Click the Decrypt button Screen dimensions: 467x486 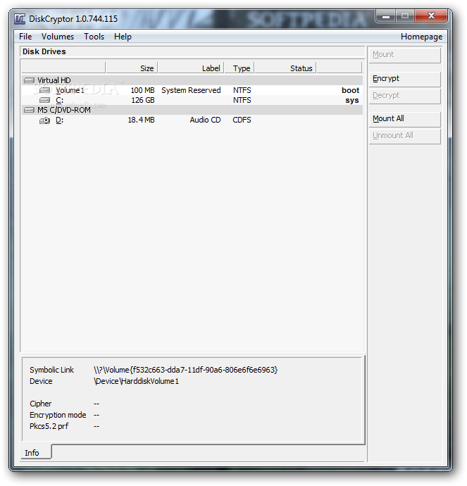click(x=405, y=96)
